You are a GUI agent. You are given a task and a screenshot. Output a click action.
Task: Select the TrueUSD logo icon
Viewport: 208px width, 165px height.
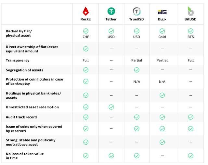(x=136, y=11)
